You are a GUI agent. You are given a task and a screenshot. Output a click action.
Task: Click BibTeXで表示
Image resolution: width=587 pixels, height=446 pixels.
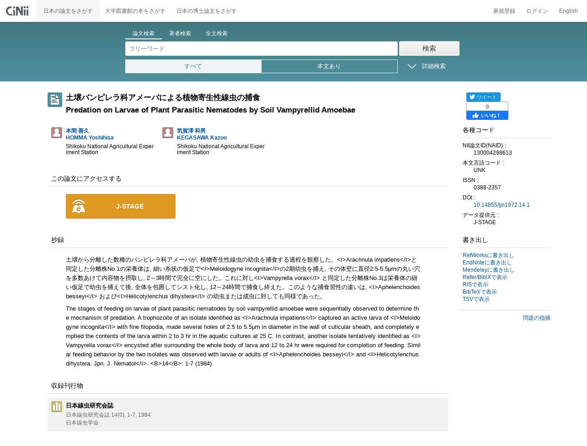pyautogui.click(x=480, y=292)
